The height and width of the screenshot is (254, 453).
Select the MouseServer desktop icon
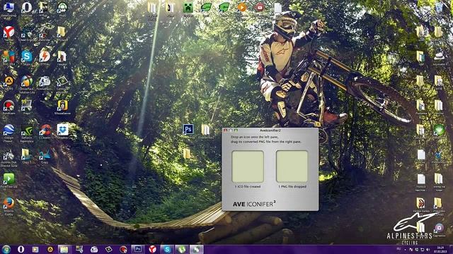point(62,107)
